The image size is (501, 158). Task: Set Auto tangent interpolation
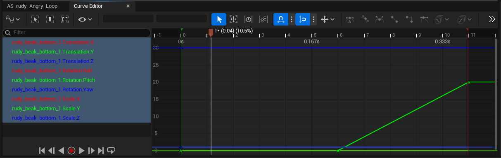point(350,19)
